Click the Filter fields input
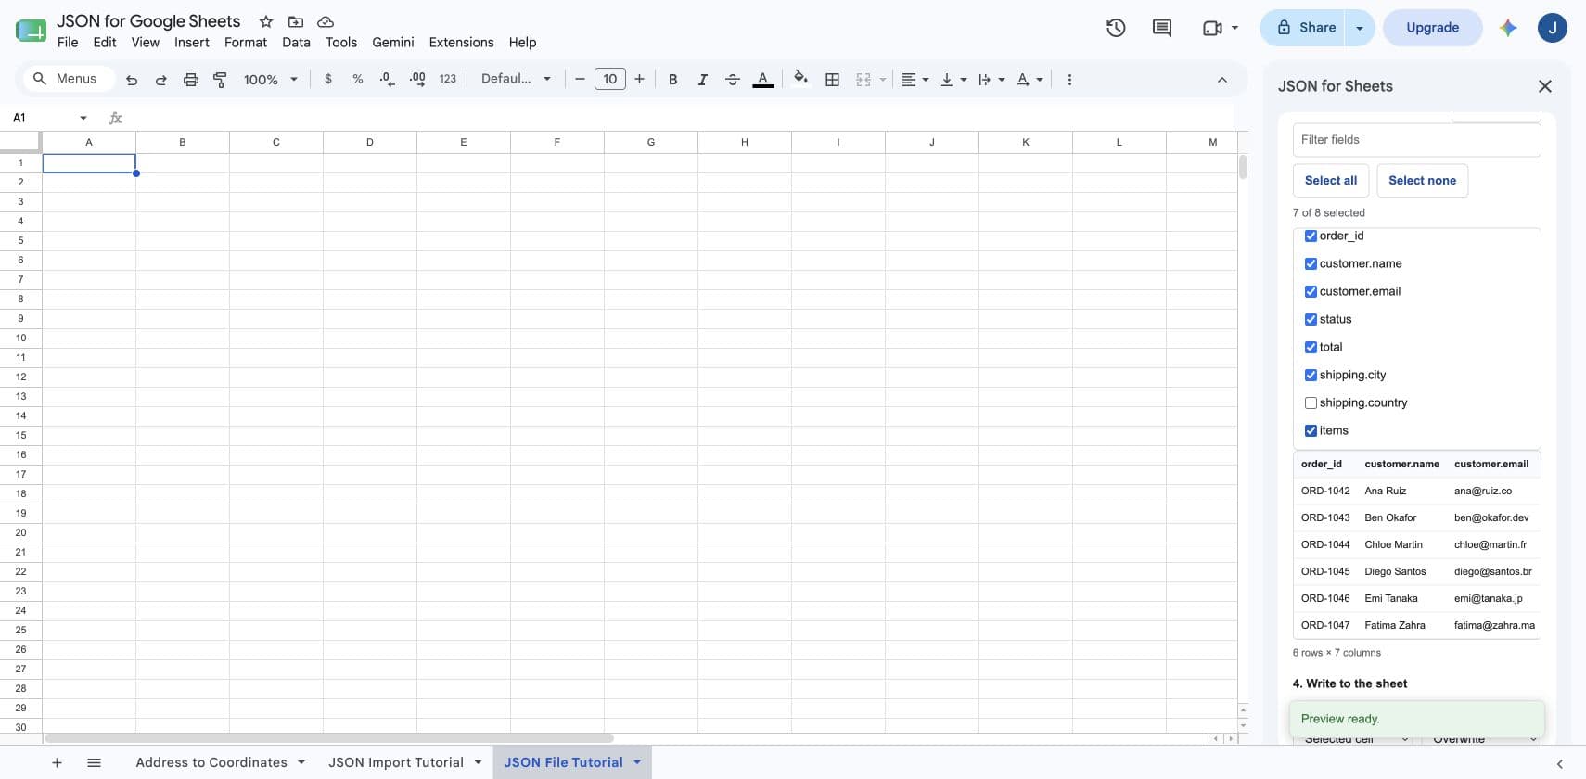Viewport: 1586px width, 779px height. coord(1416,140)
